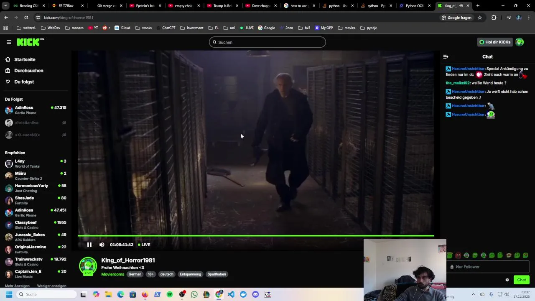
Task: Click the Hol dir KICKs button
Action: 495,42
